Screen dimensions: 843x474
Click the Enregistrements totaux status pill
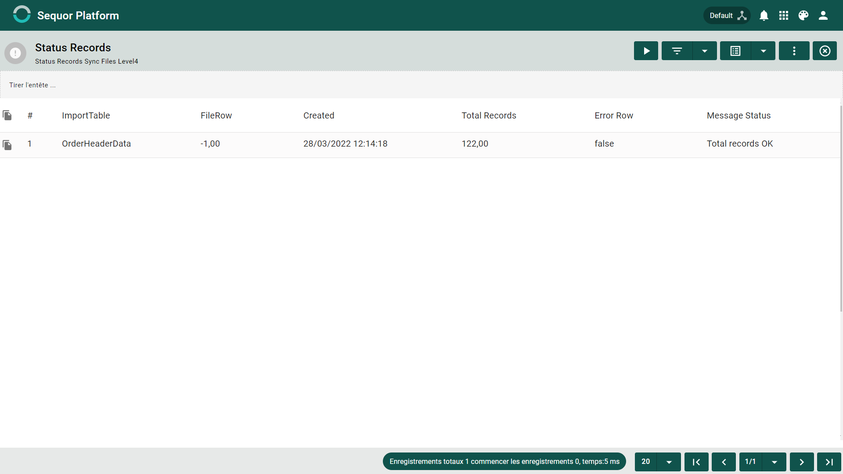504,461
